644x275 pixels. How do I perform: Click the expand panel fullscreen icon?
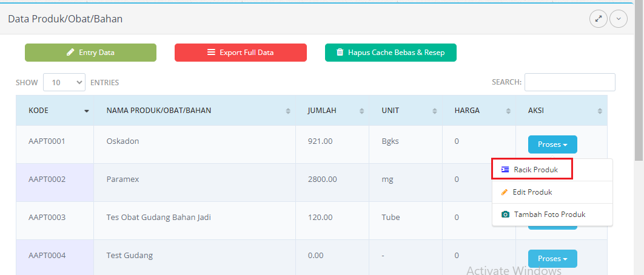coord(599,19)
